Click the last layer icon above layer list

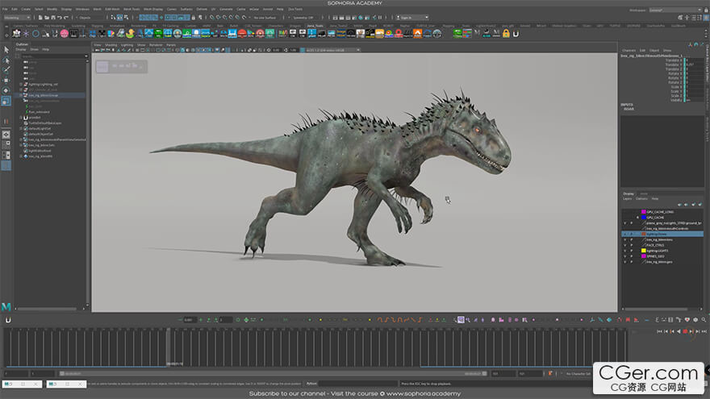tap(700, 205)
